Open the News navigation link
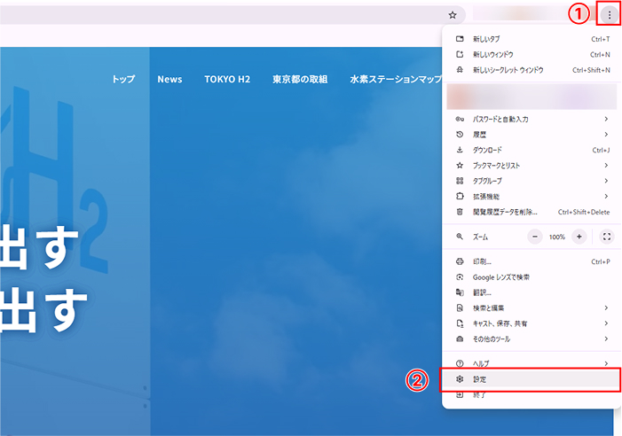 (x=169, y=79)
